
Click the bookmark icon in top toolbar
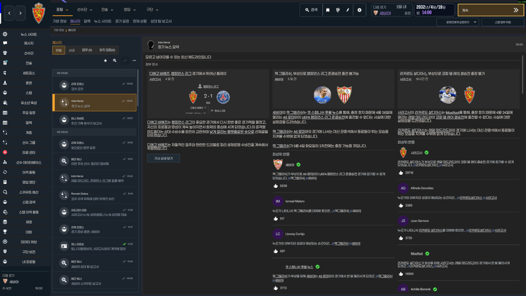pyautogui.click(x=328, y=10)
